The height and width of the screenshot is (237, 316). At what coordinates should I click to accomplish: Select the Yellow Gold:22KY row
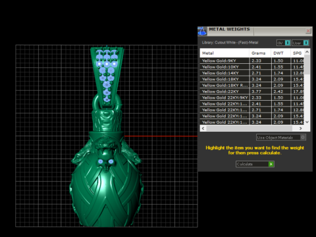pos(252,92)
